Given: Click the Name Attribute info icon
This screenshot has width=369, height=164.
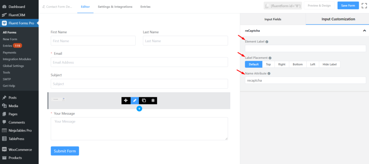Looking at the screenshot, I should (269, 74).
